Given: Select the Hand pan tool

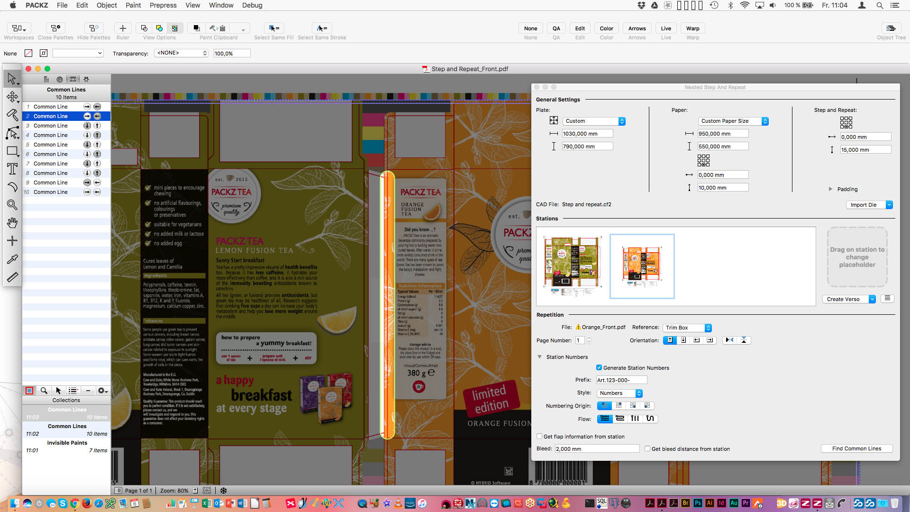Looking at the screenshot, I should coord(12,222).
